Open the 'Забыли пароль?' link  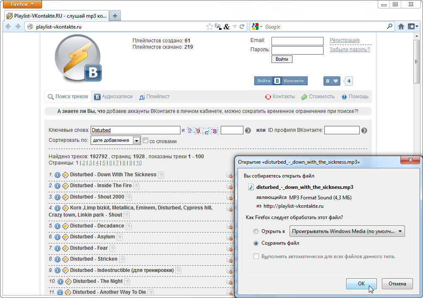350,50
